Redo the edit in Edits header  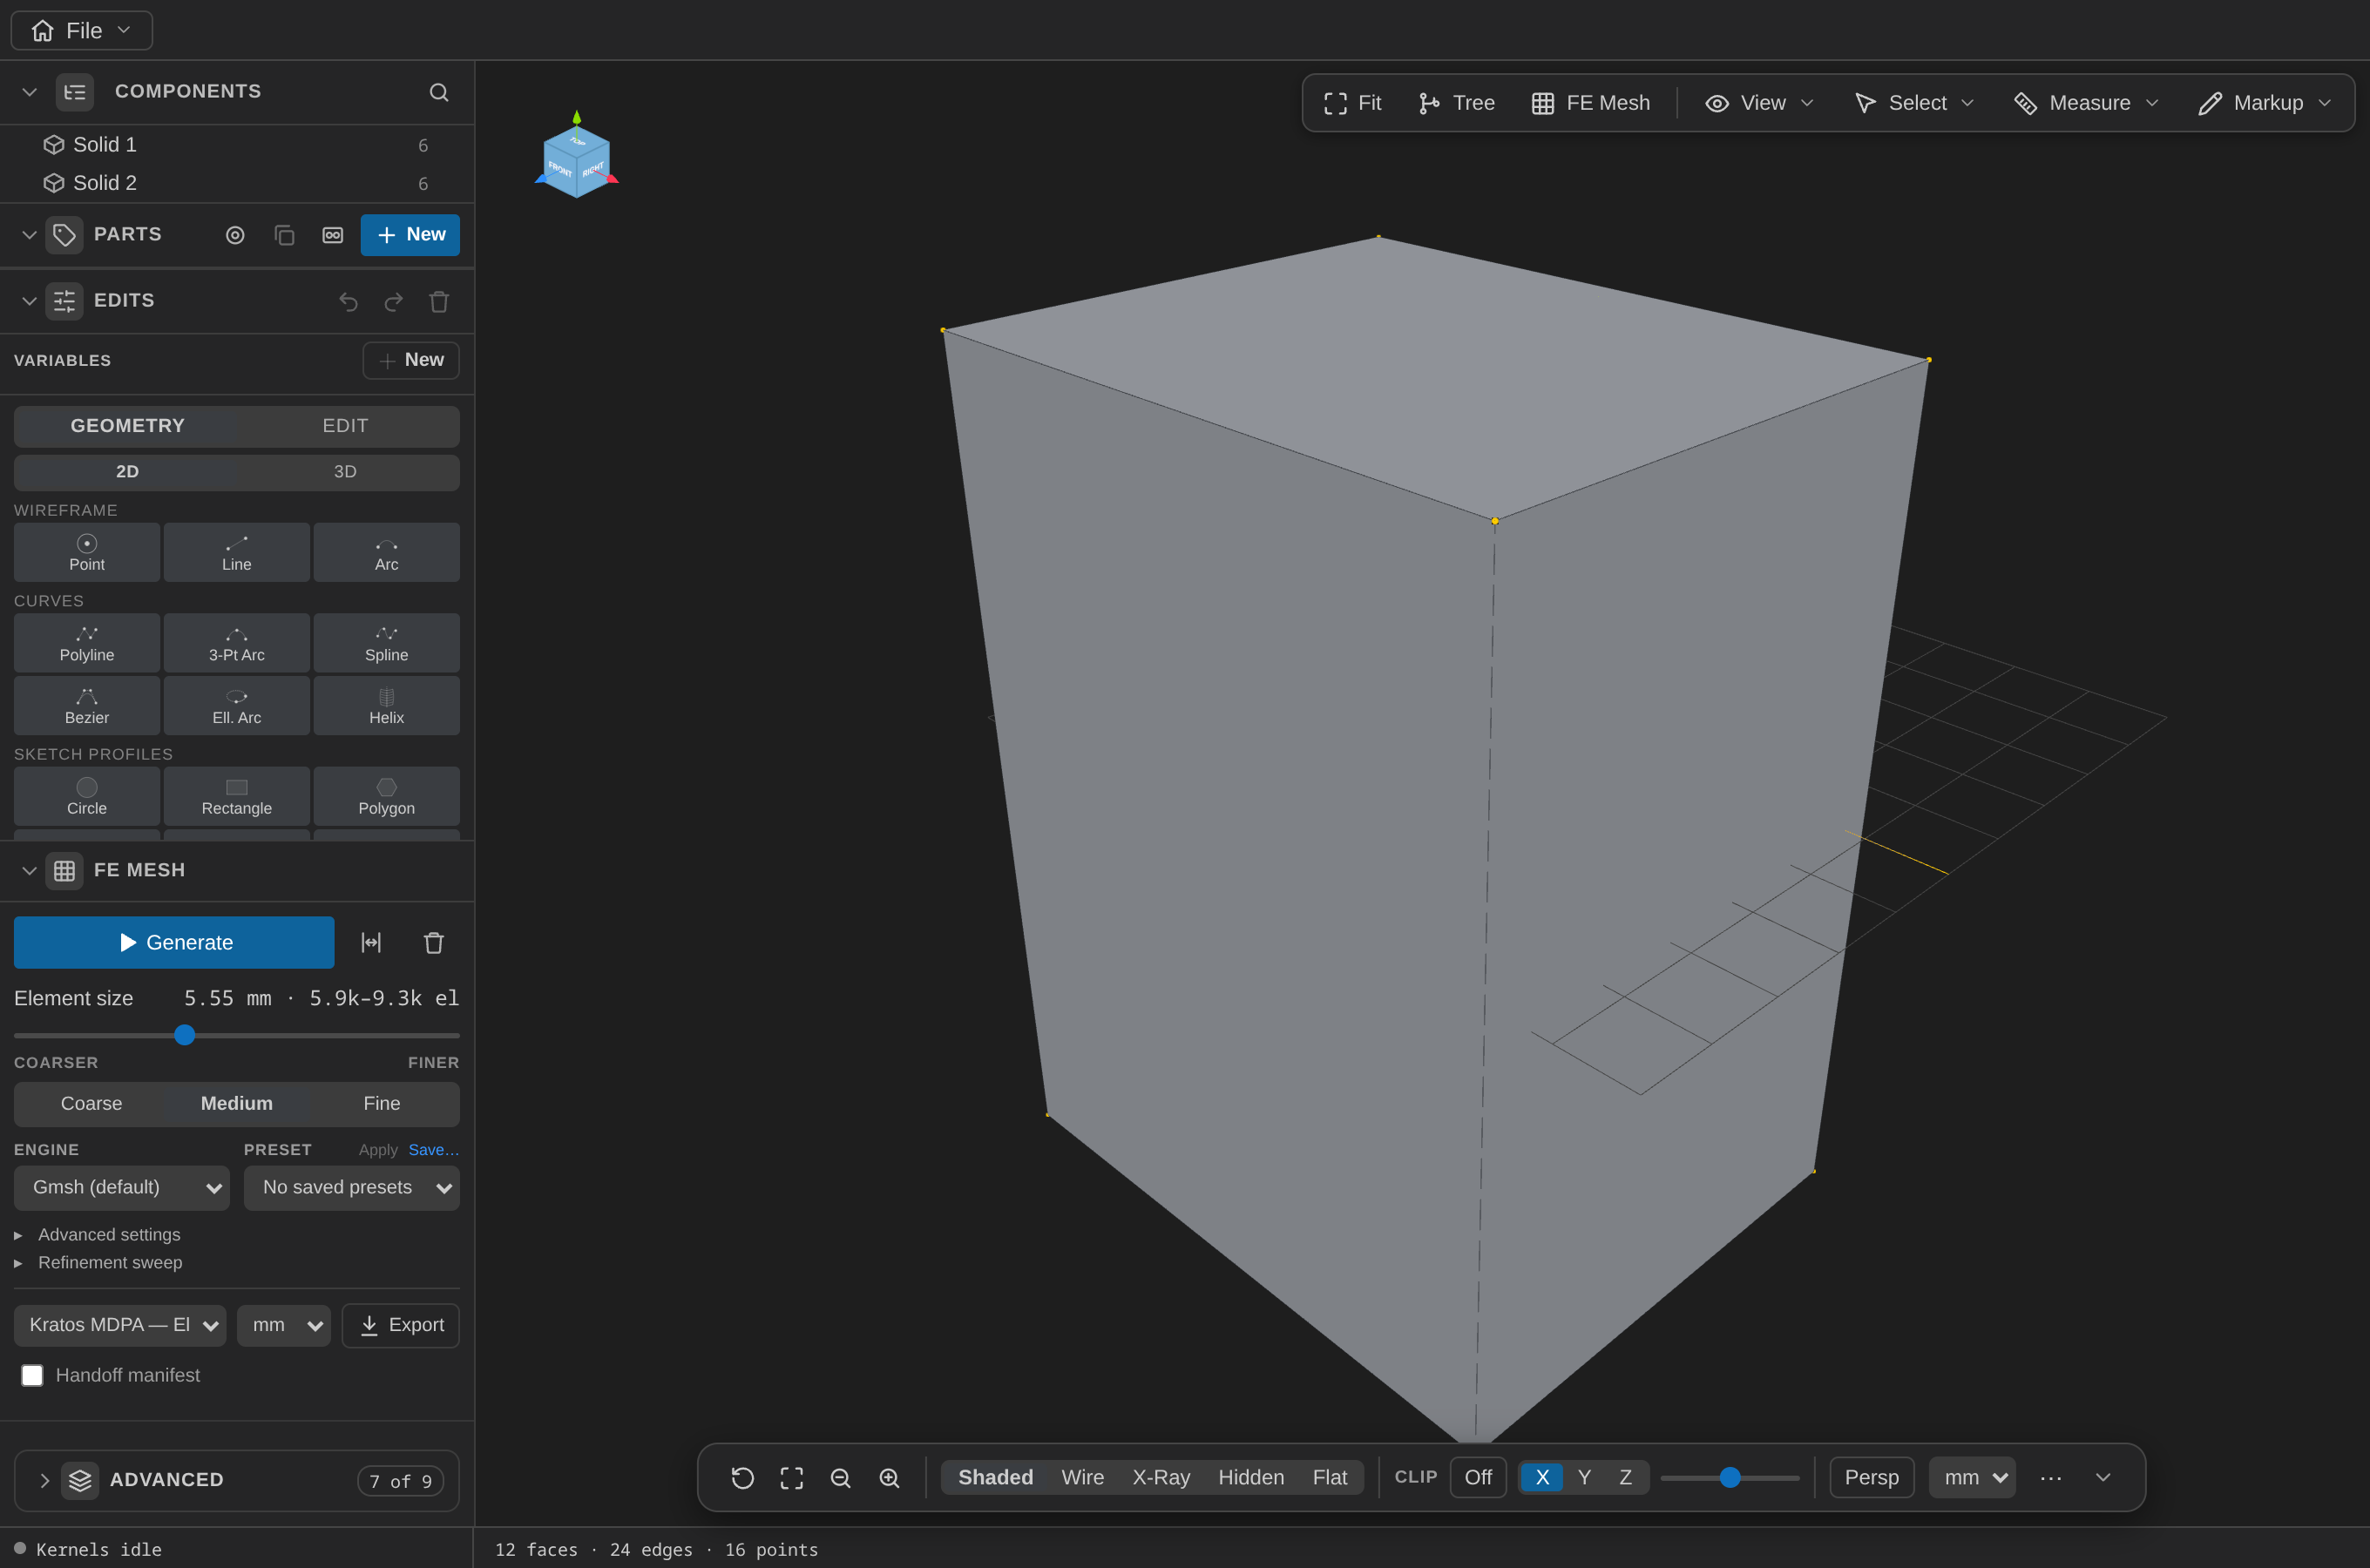point(394,301)
